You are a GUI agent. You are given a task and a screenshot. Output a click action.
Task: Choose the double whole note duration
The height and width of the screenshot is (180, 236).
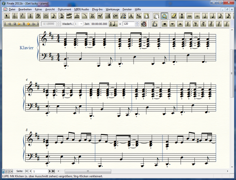(190, 16)
